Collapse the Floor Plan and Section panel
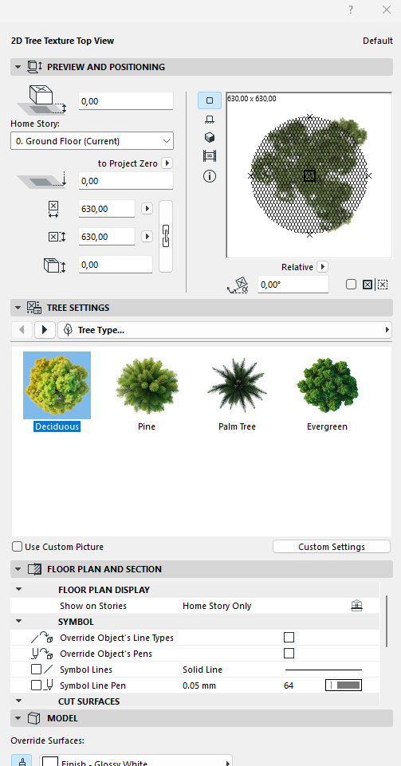Screen dimensions: 401x766 [18, 569]
